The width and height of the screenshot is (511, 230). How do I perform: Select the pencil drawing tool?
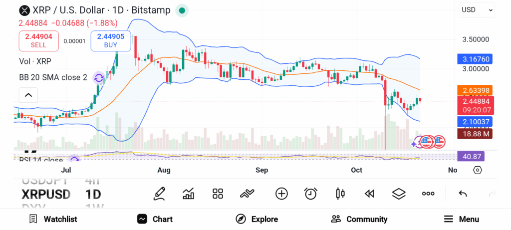click(x=160, y=194)
